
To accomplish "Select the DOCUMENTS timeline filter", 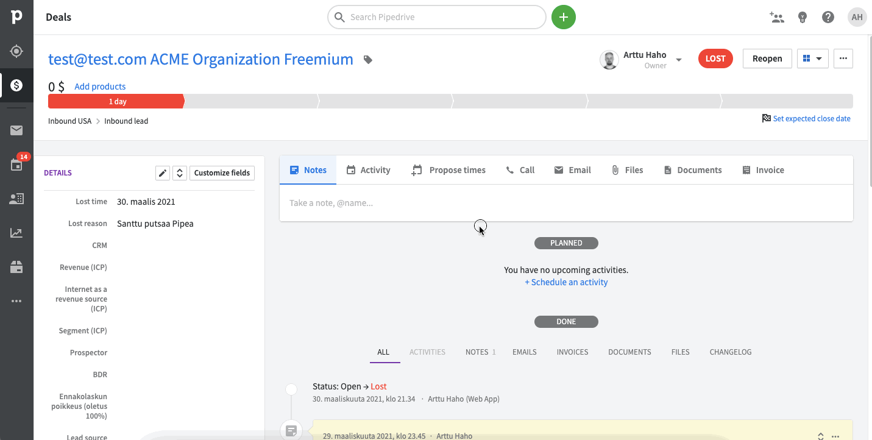I will tap(629, 352).
